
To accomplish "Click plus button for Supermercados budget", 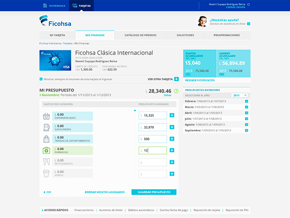I will click(x=172, y=115).
